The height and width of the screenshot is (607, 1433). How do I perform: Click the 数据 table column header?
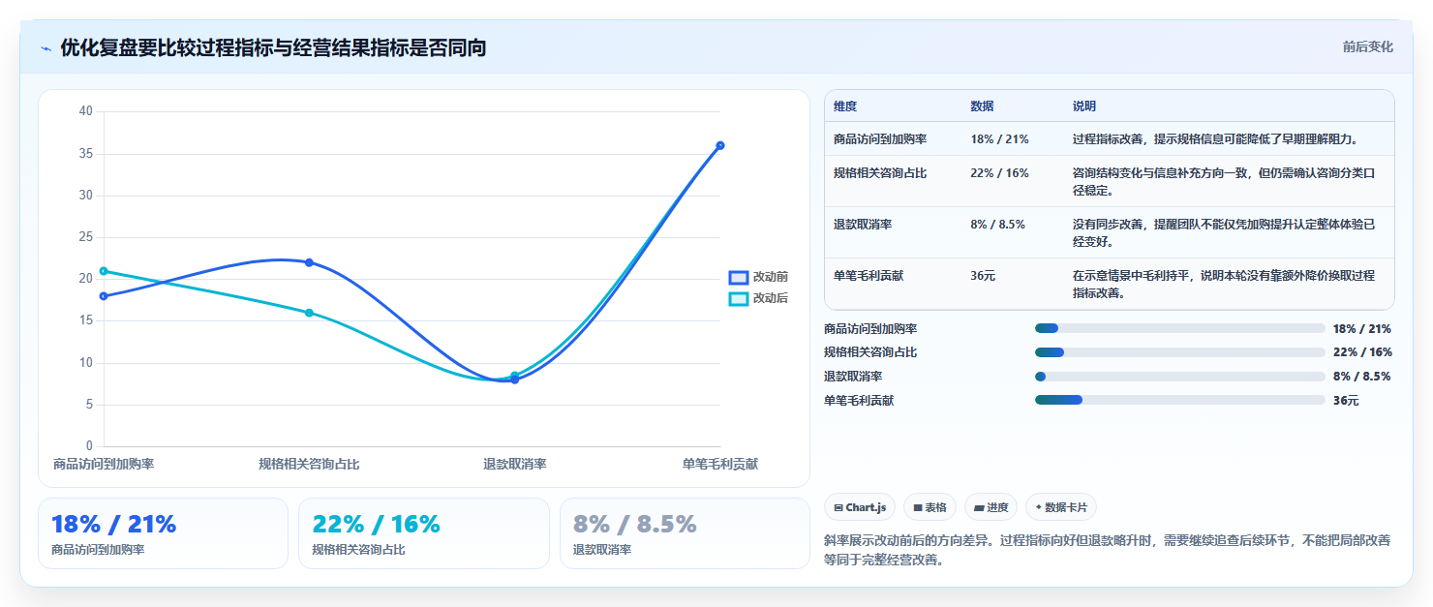click(982, 106)
